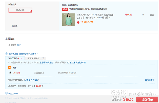Uncheck the 39-10元 coupon checkbox

pos(10,72)
